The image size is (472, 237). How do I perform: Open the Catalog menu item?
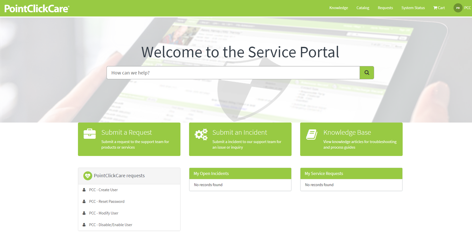(x=363, y=8)
